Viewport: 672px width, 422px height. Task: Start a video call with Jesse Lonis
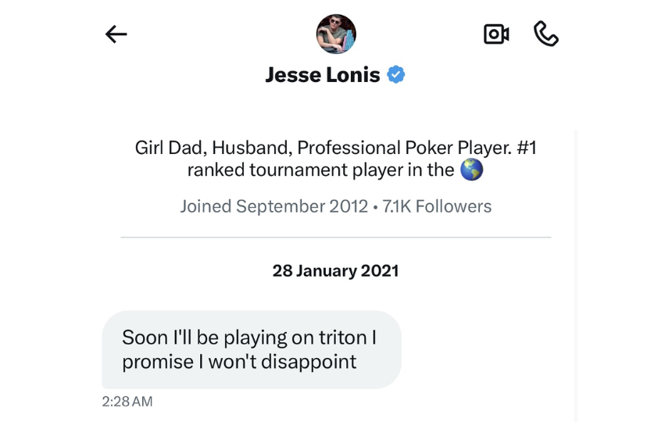tap(496, 34)
